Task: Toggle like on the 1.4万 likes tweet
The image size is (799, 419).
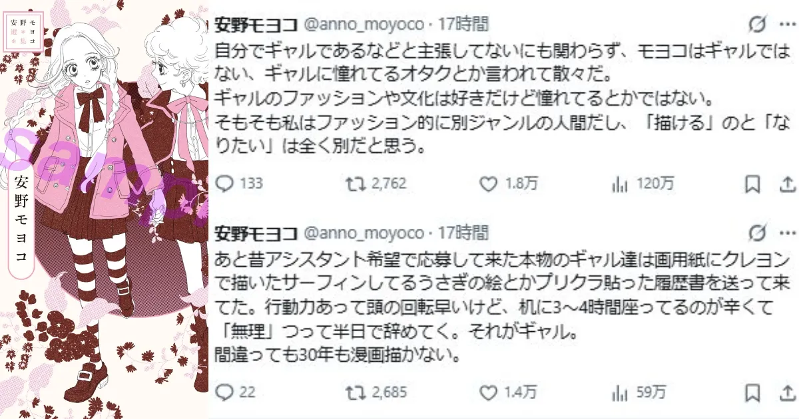Action: point(489,393)
